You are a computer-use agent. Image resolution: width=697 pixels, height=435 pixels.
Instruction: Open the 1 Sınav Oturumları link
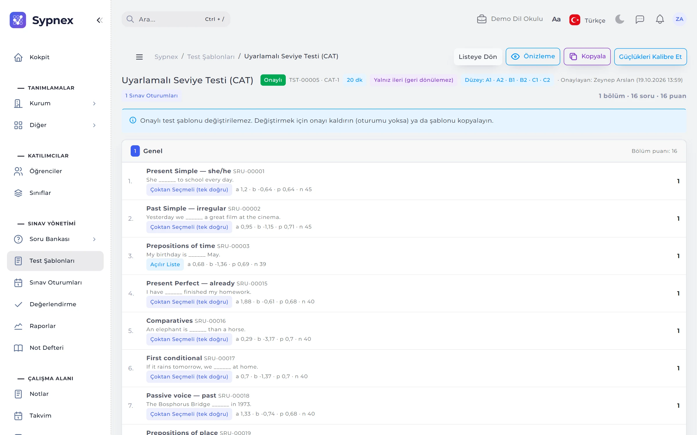tap(151, 96)
